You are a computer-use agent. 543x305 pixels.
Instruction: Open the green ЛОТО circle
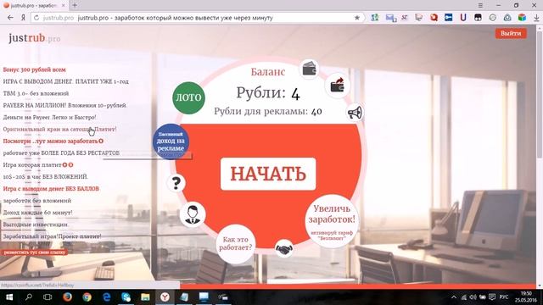click(x=188, y=98)
